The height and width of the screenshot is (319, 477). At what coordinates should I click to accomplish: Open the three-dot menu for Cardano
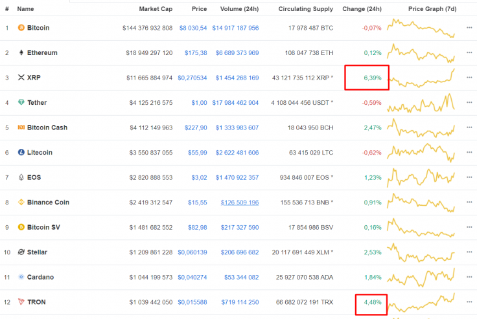pos(469,277)
